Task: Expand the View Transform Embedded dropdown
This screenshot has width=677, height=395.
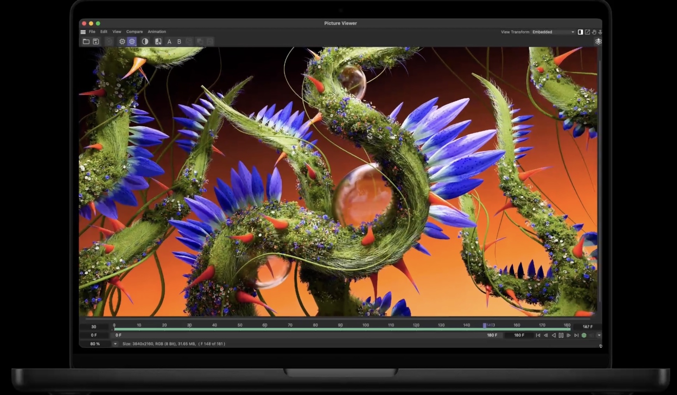Action: click(x=553, y=32)
